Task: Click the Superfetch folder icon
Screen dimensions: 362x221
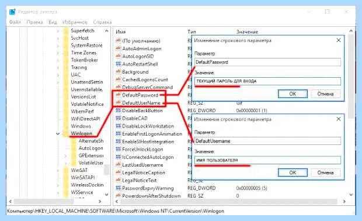Action: pyautogui.click(x=66, y=30)
